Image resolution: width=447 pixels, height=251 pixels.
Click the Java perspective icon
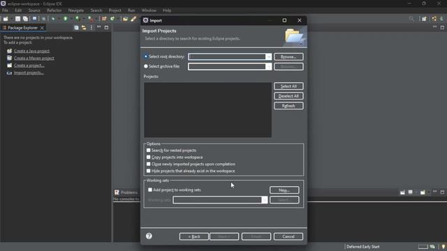pos(434,19)
